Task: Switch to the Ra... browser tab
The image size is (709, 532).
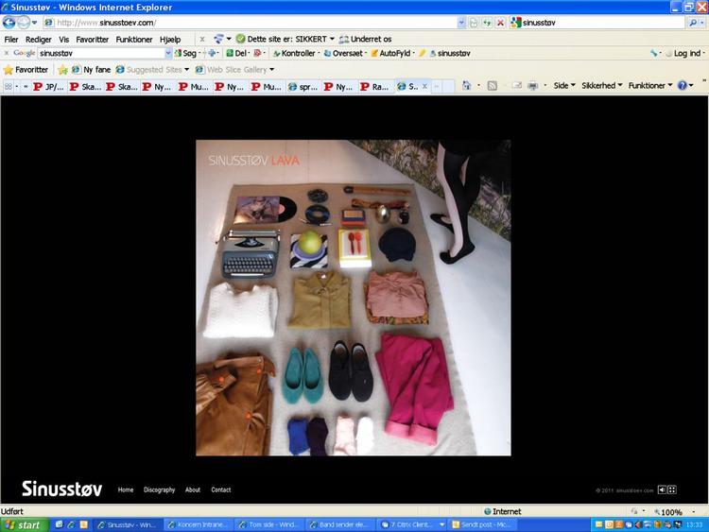Action: tap(375, 86)
